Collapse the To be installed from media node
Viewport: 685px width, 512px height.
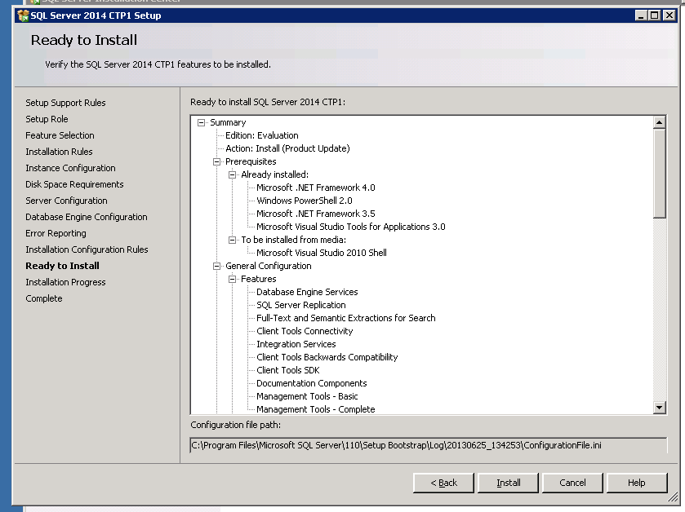pos(233,240)
